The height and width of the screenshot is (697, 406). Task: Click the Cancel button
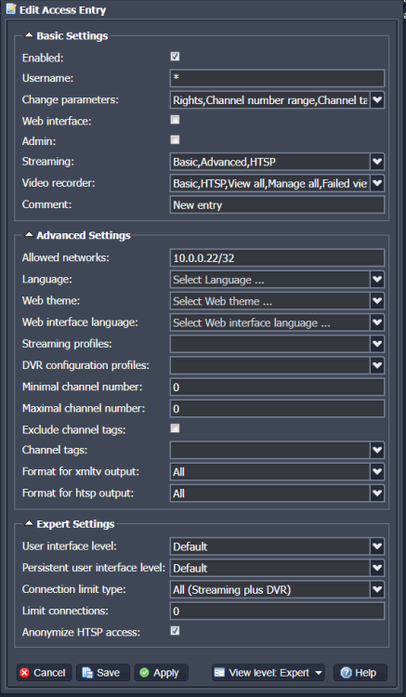[x=44, y=673]
